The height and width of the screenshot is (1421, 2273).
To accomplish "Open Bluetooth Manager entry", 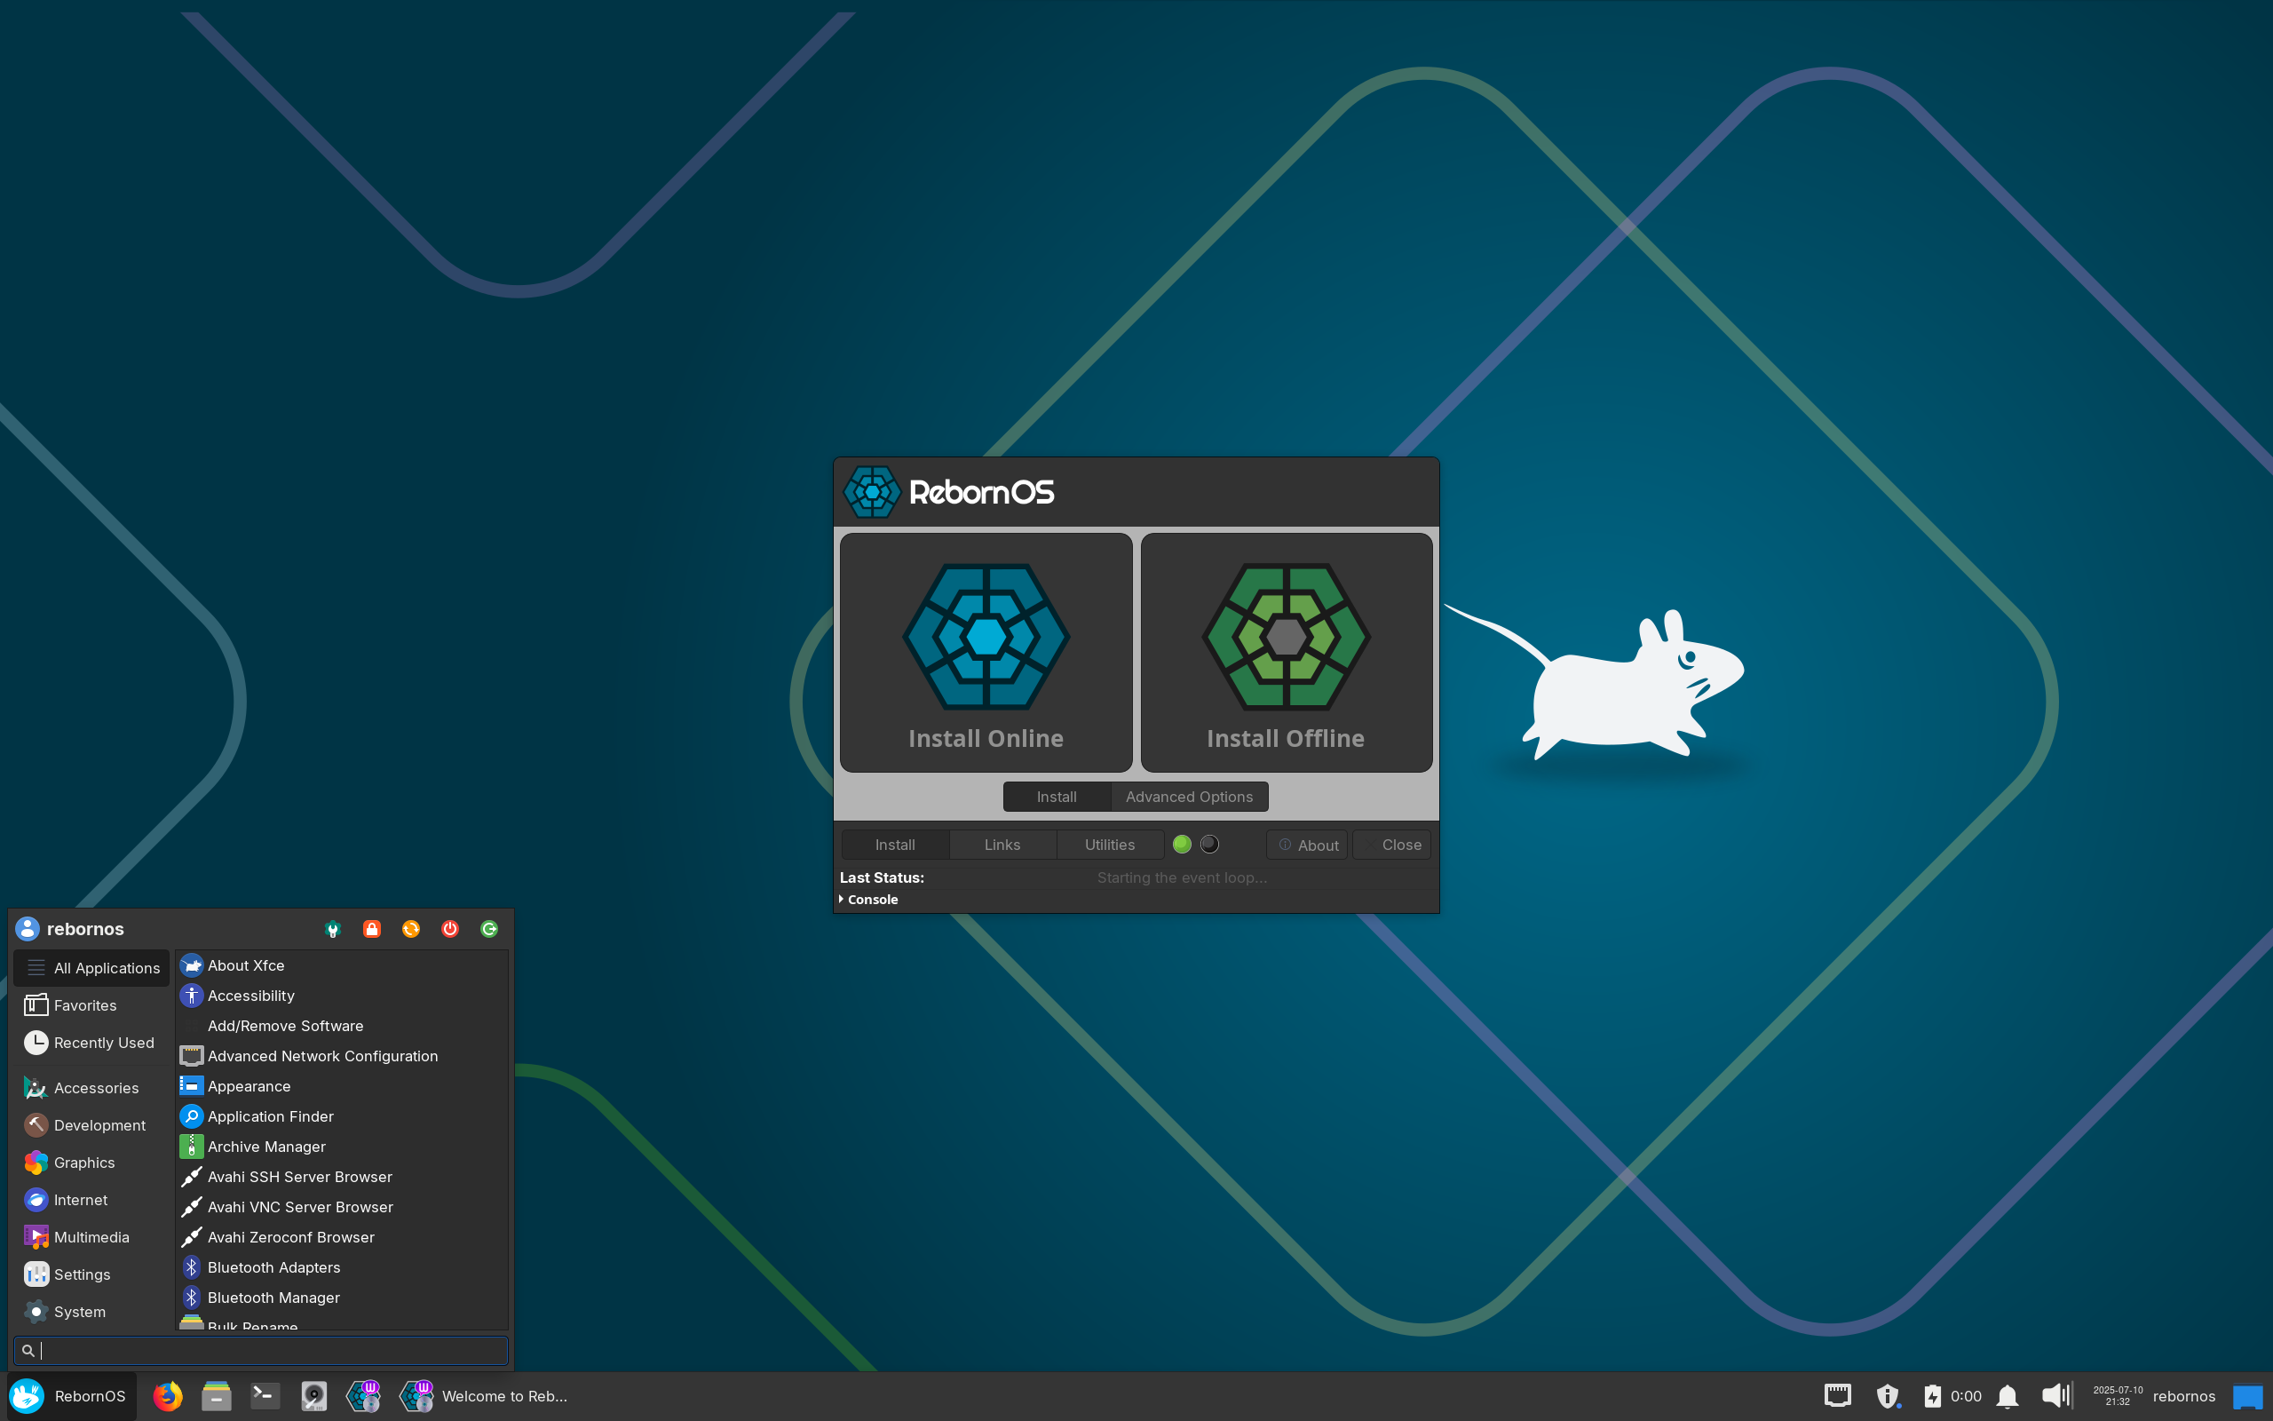I will pos(342,1297).
